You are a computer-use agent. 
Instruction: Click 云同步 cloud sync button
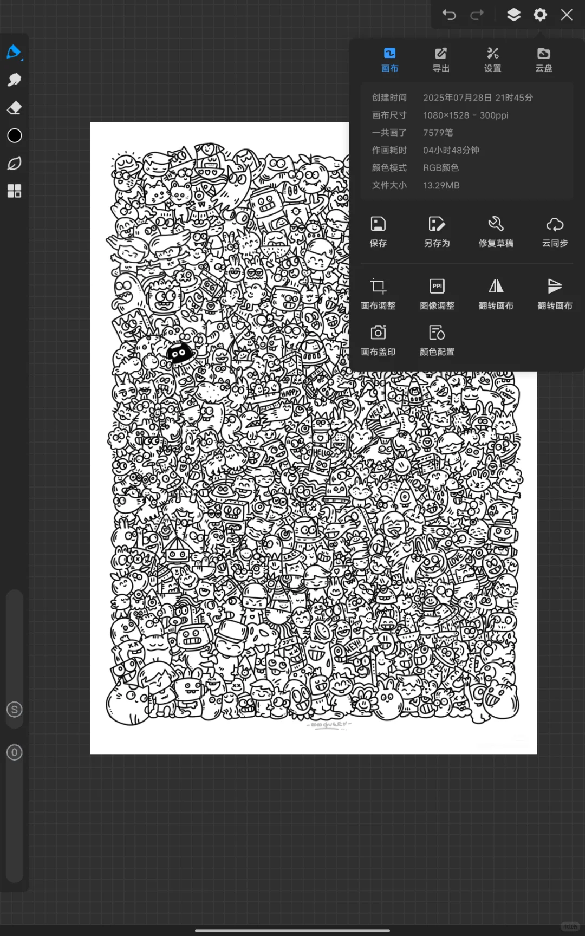[x=555, y=231]
